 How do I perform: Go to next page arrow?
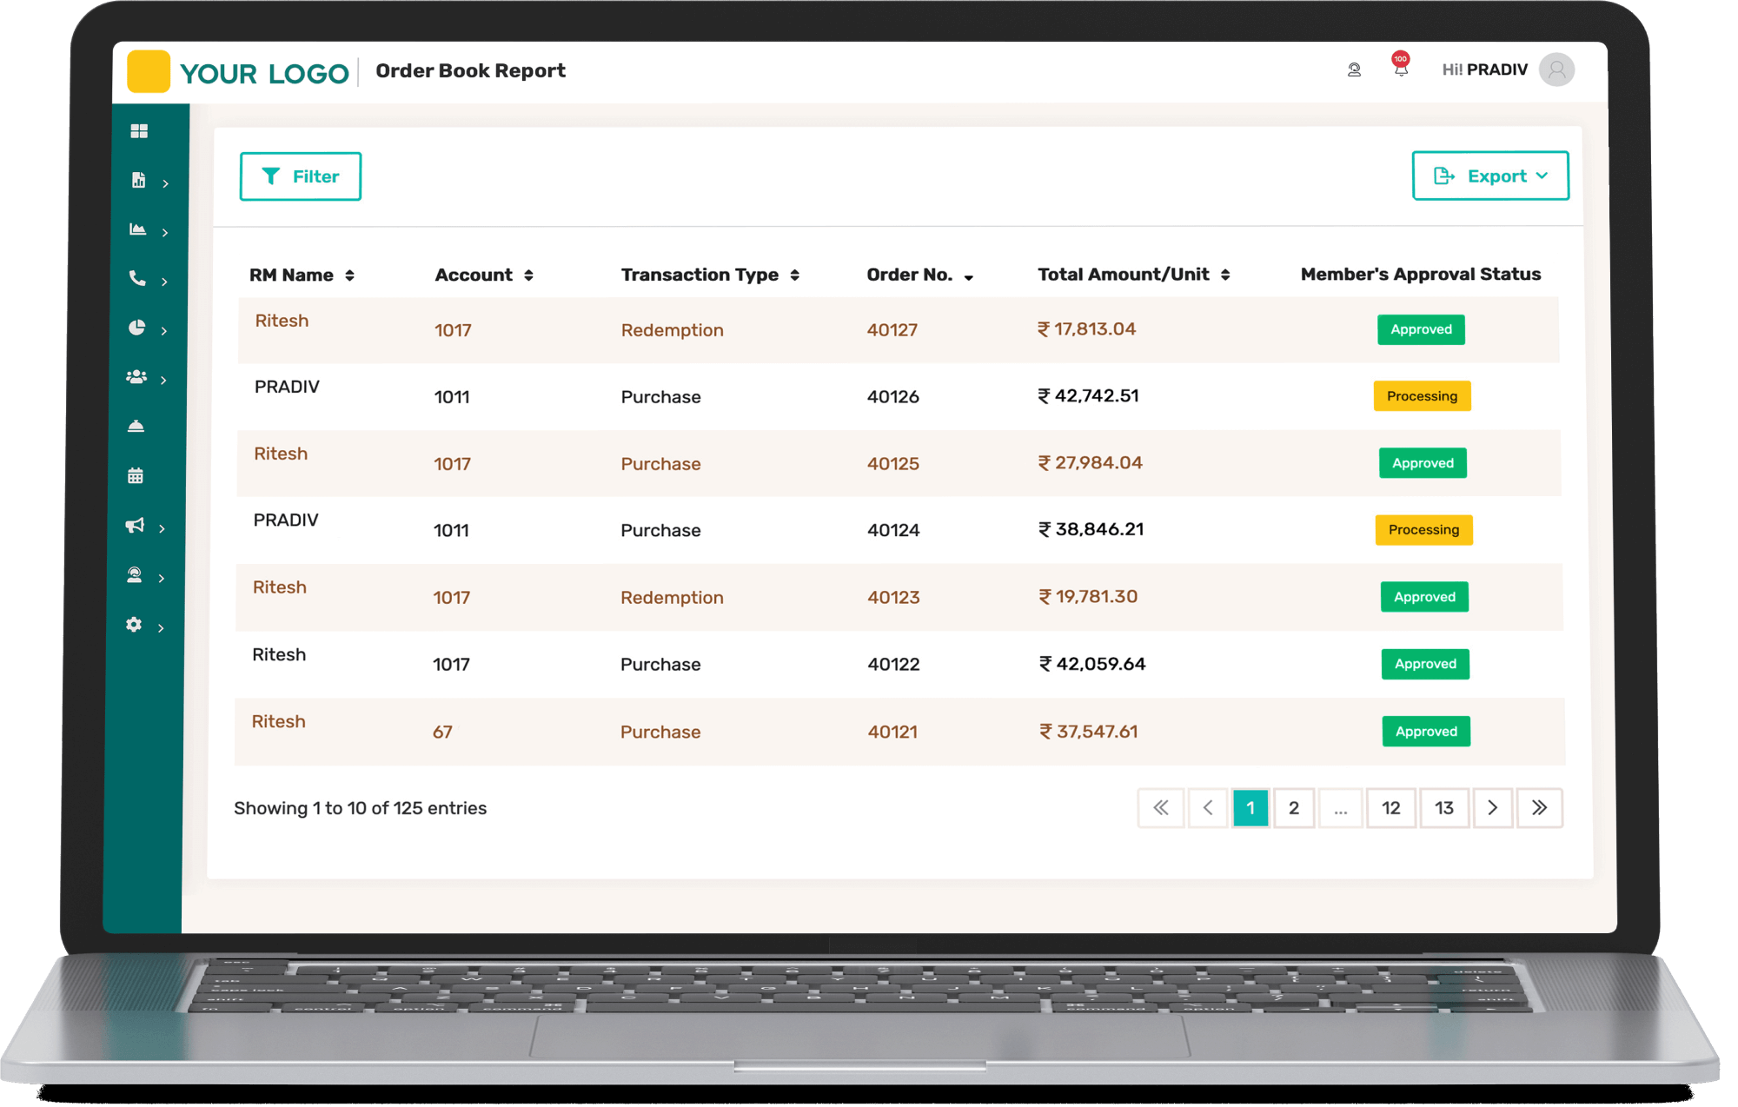(1492, 808)
